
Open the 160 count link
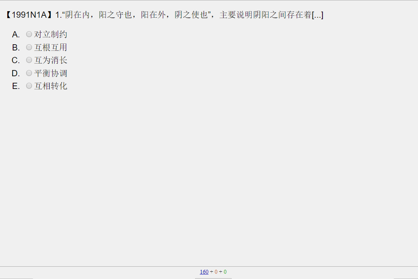pyautogui.click(x=204, y=272)
